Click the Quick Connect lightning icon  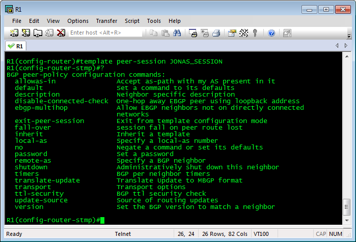tap(26, 33)
